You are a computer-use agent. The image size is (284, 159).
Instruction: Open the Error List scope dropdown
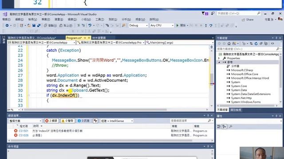25,121
